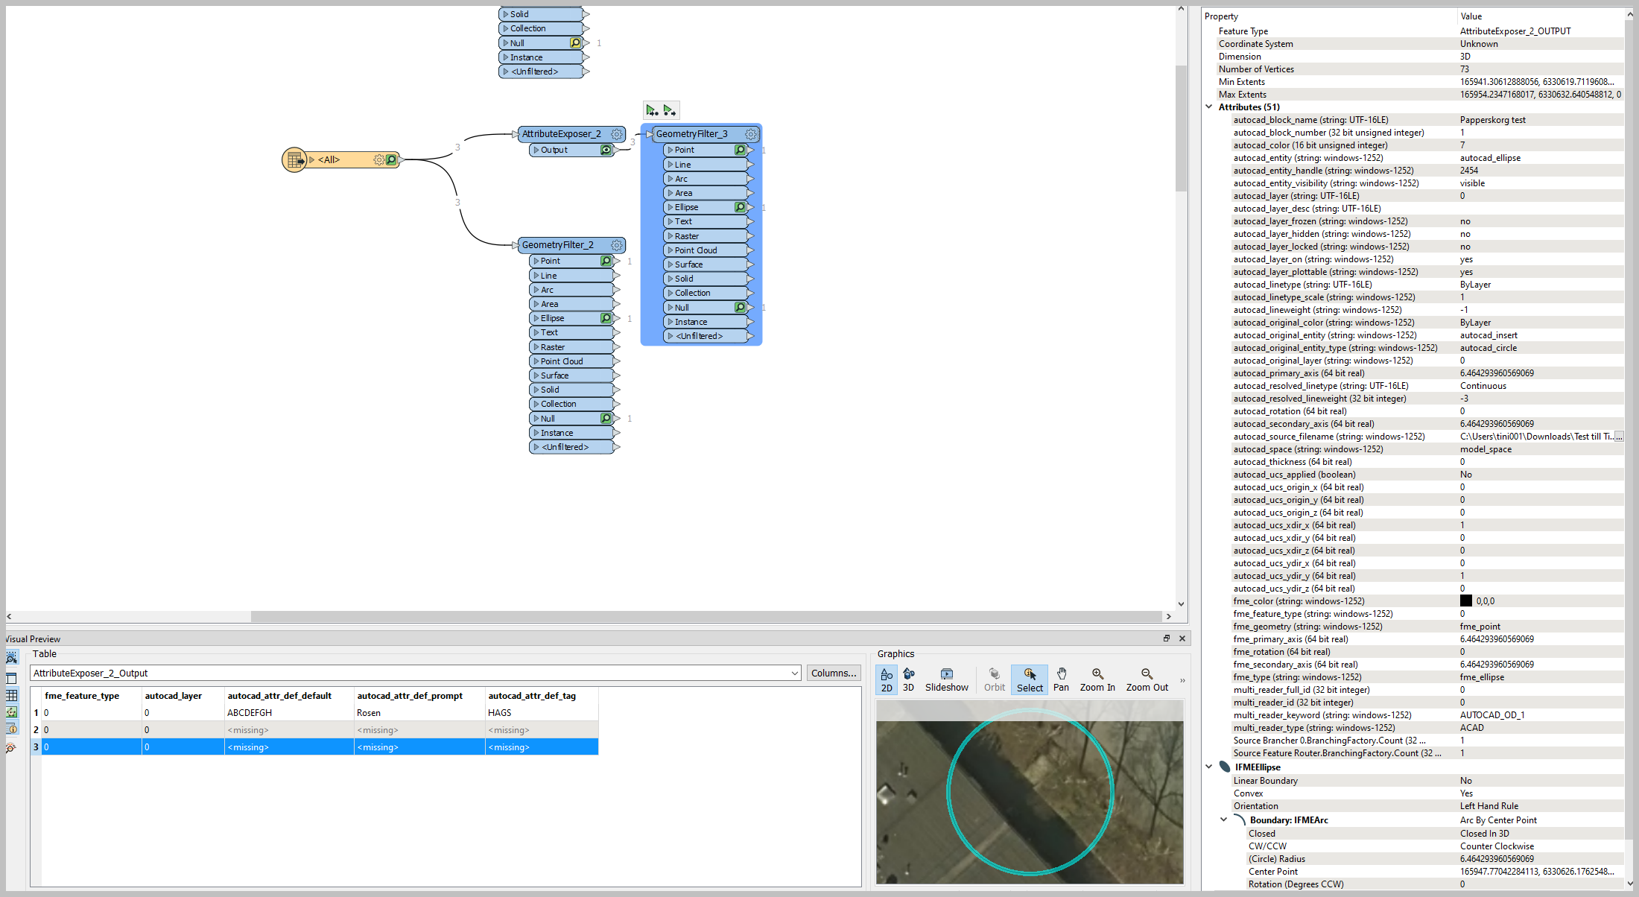Image resolution: width=1639 pixels, height=897 pixels.
Task: Collapse the IFMEEllipse geometry section
Action: [x=1209, y=767]
